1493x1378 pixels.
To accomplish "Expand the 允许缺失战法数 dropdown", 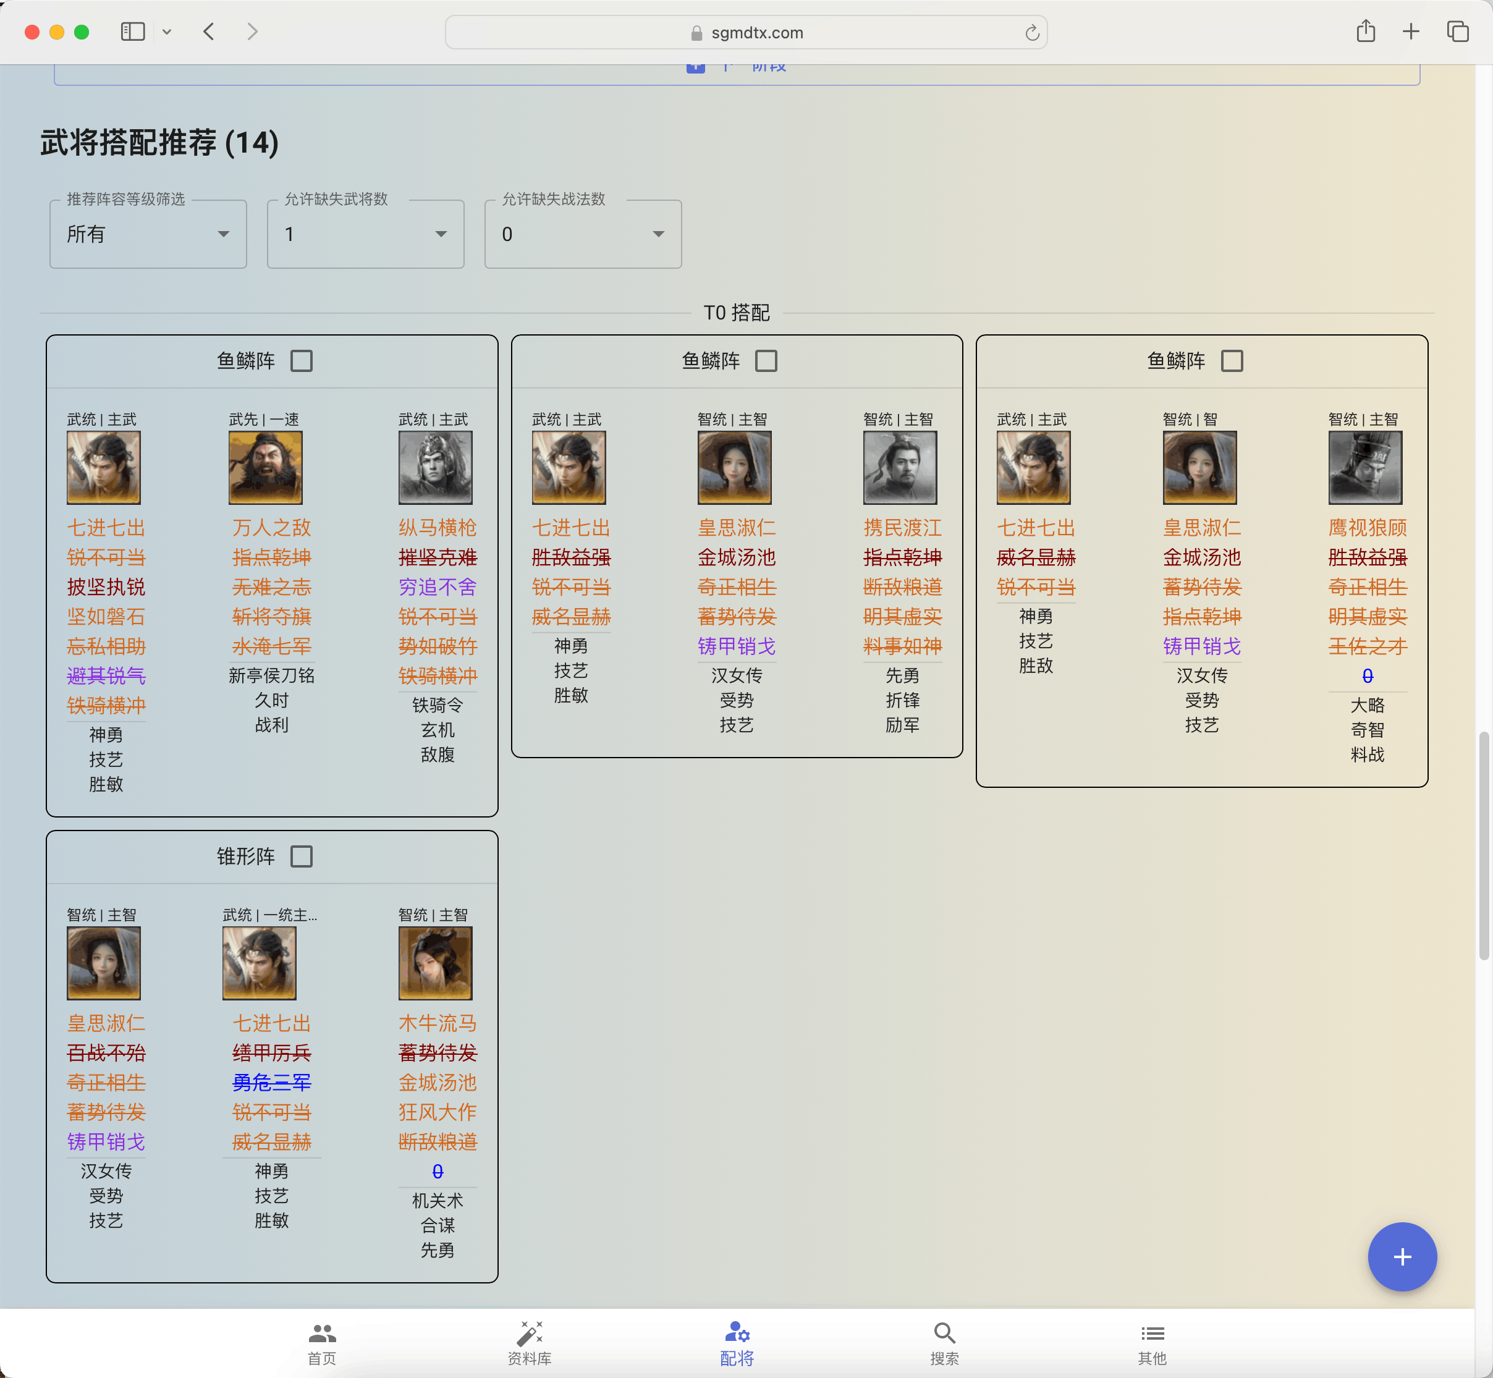I will click(x=583, y=234).
